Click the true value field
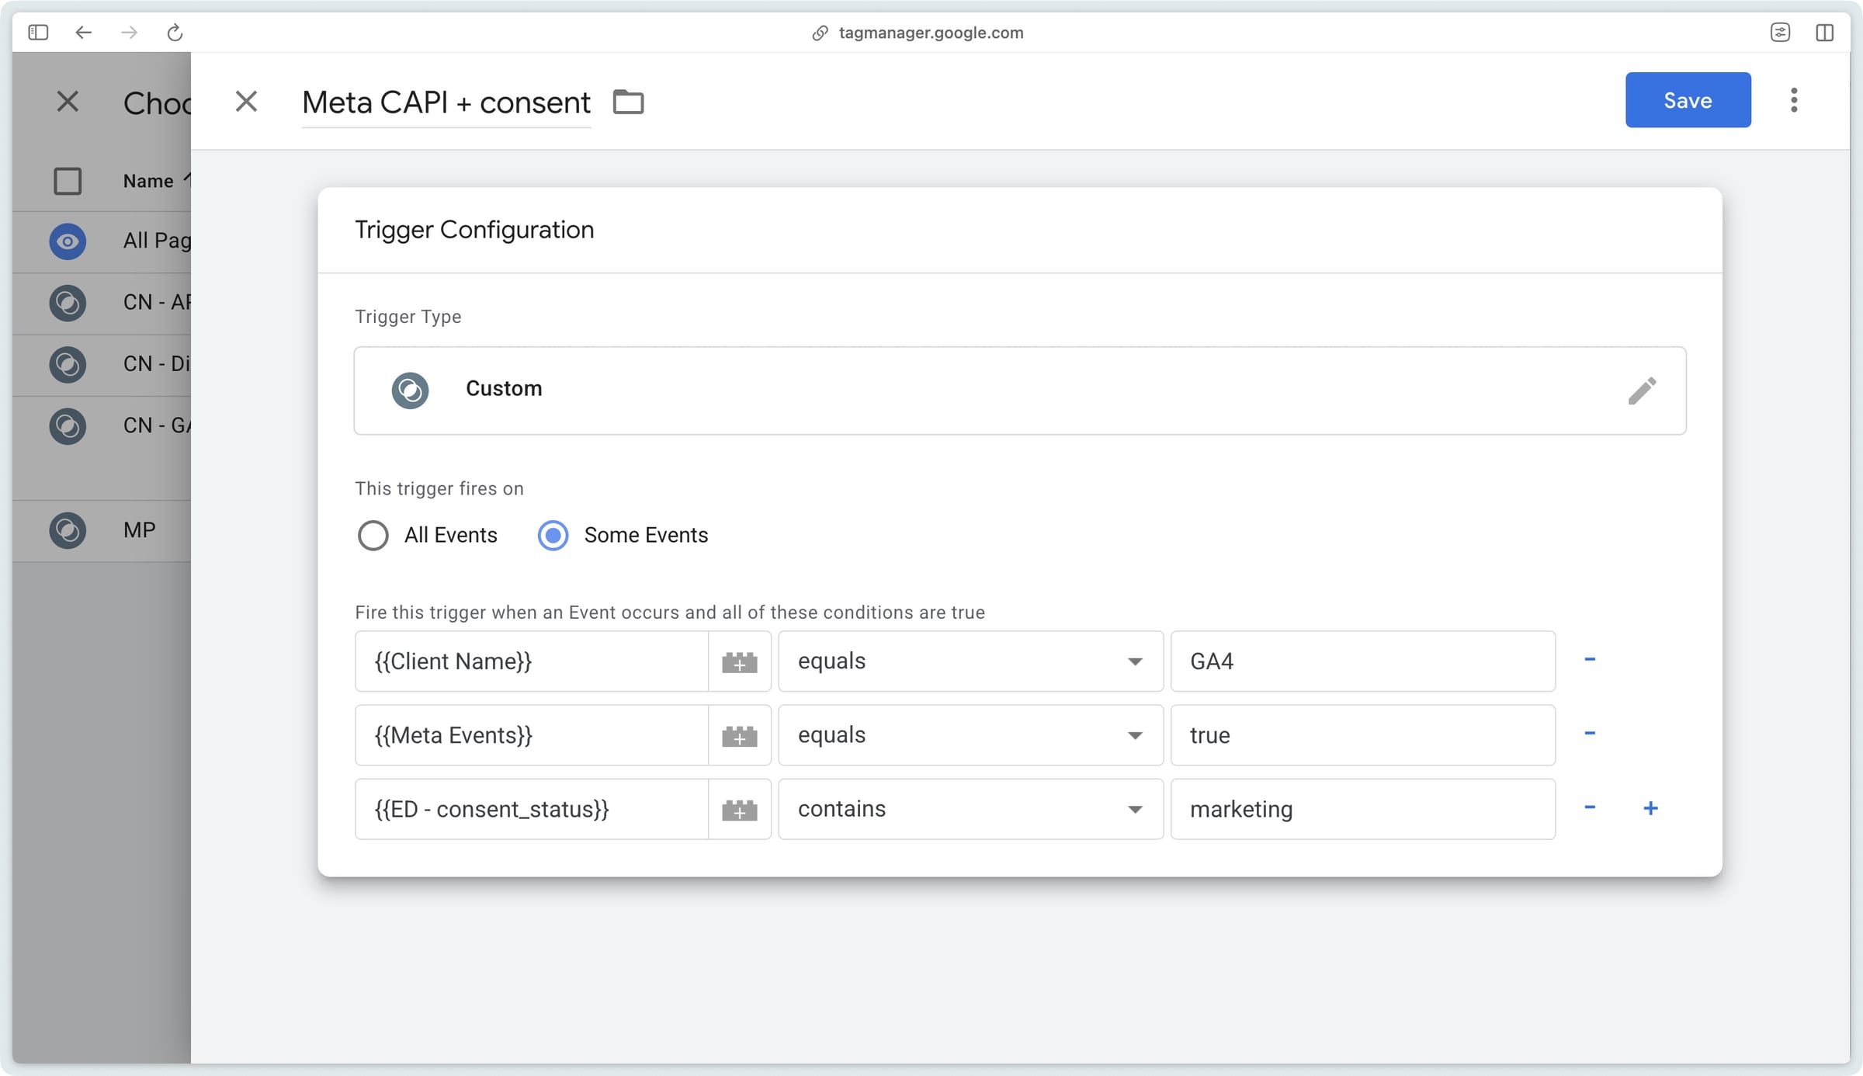The width and height of the screenshot is (1863, 1076). click(1362, 735)
